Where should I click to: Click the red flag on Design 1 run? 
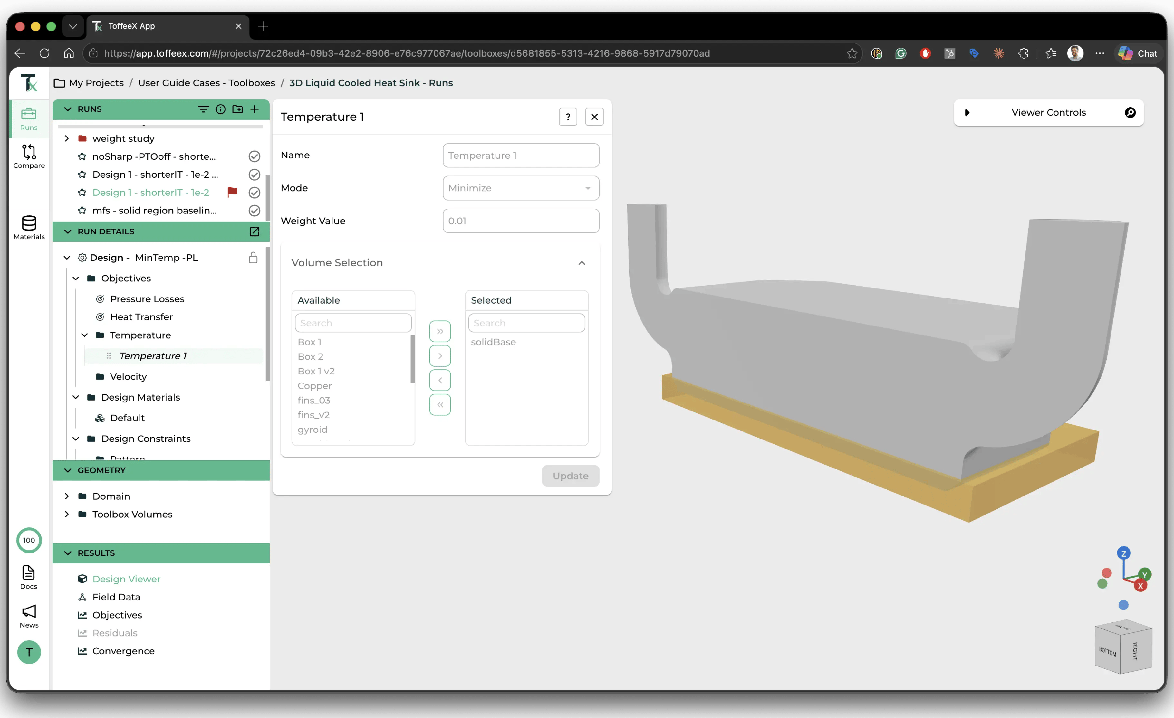[233, 192]
